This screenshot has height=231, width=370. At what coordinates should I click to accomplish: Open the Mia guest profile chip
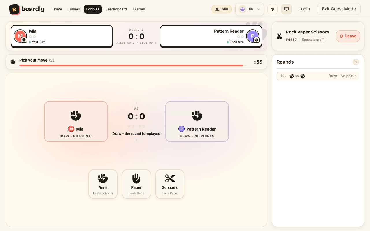click(x=222, y=9)
